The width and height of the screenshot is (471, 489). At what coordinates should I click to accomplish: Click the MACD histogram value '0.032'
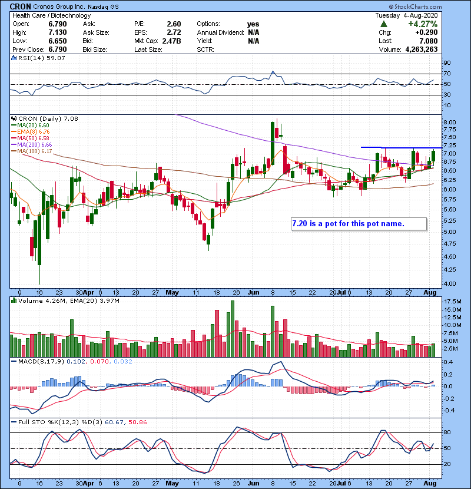[x=123, y=362]
